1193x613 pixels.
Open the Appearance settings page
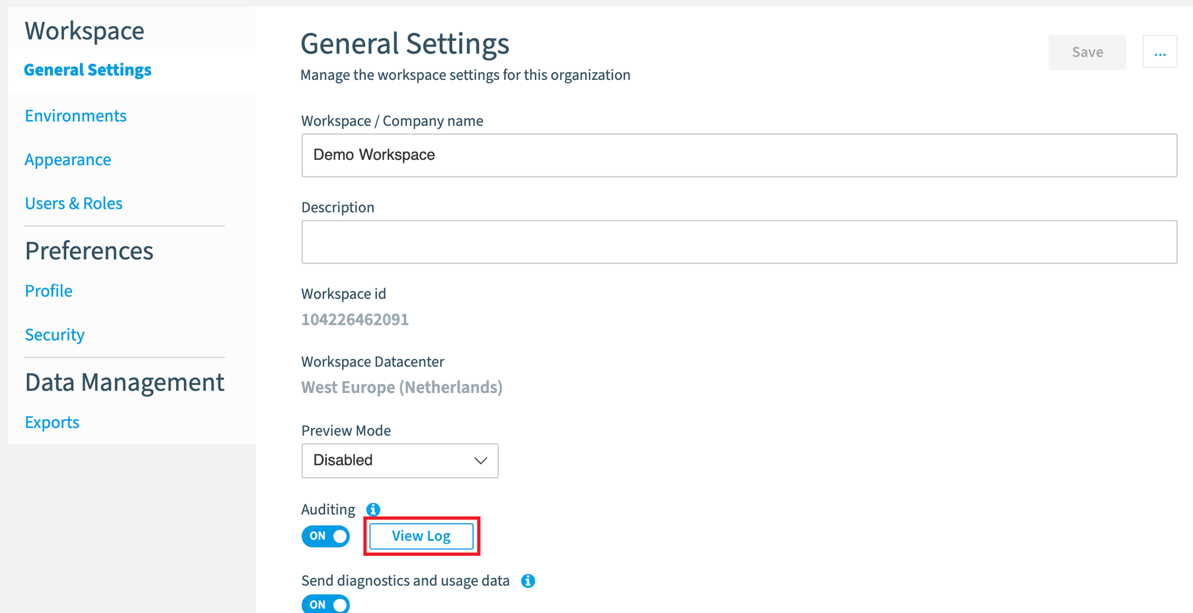point(68,160)
